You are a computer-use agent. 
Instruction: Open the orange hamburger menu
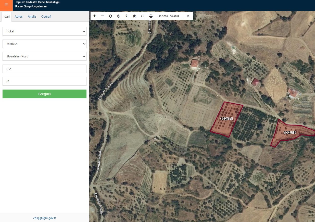pyautogui.click(x=6, y=5)
